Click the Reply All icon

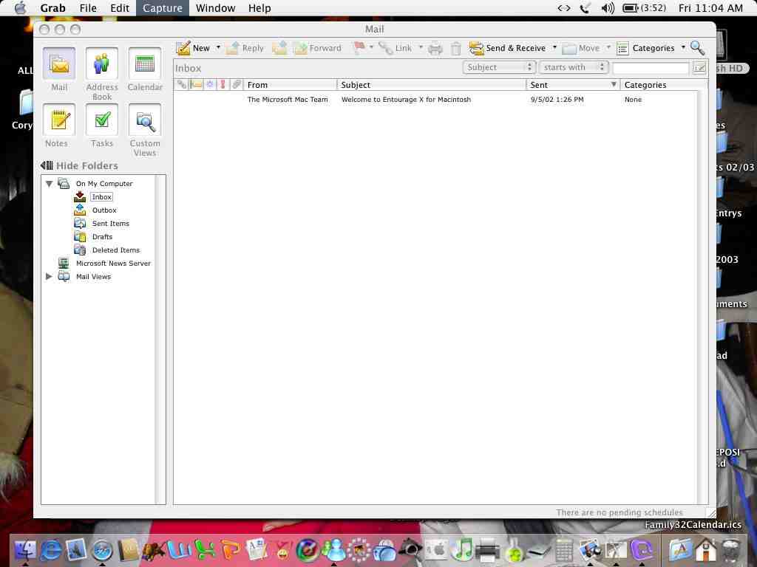279,48
